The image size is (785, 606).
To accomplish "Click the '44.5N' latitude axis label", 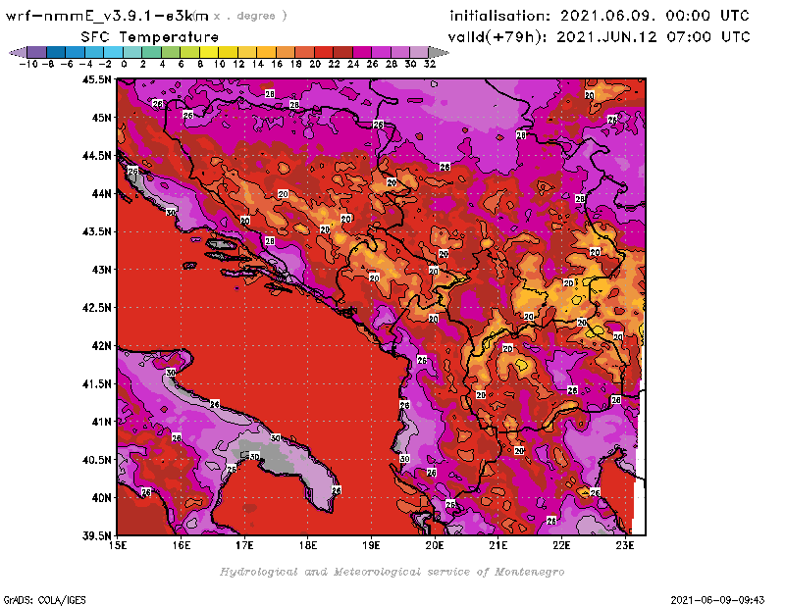I will pos(96,156).
